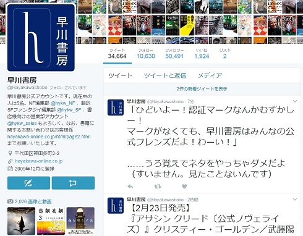
Task: Open the フォロー 10,630 stat
Action: tap(146, 54)
